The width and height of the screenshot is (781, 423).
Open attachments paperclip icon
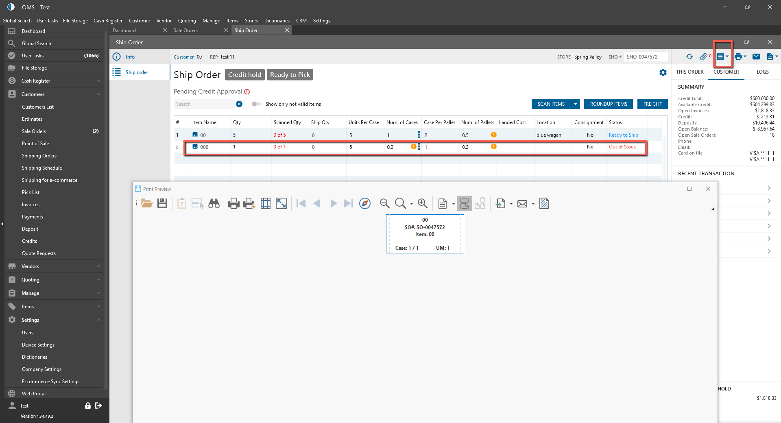tap(703, 57)
